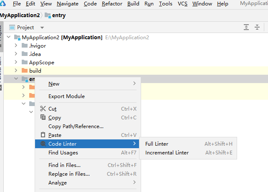Choose Find Usages from context menu
Screen dimensions: 268x192
pyautogui.click(x=88, y=152)
